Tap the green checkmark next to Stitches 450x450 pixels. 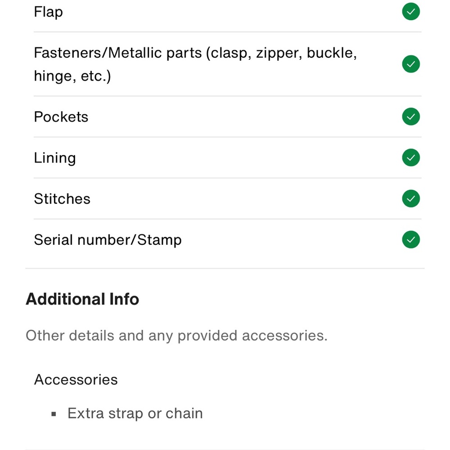[x=410, y=199]
